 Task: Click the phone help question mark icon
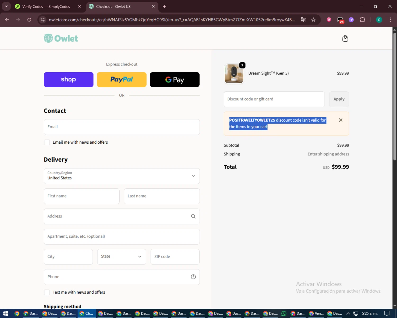click(x=193, y=277)
